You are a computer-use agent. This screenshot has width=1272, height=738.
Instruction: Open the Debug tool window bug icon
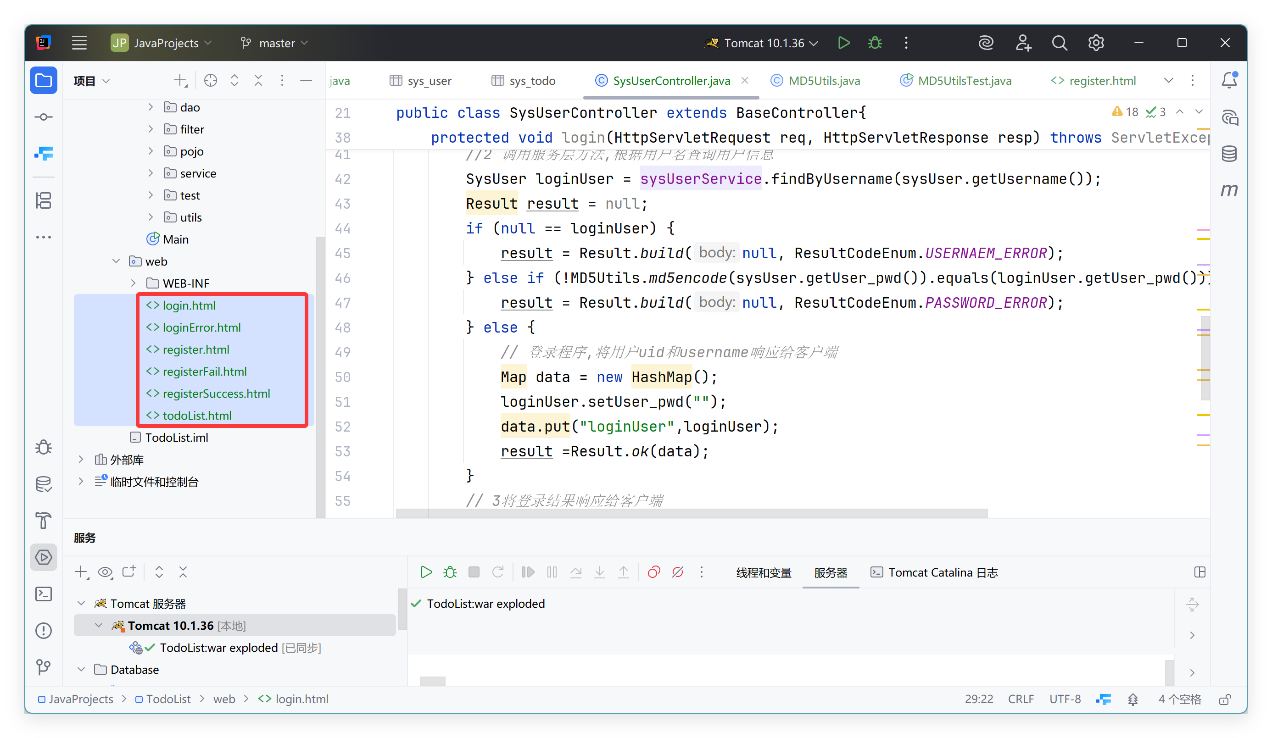click(x=44, y=448)
